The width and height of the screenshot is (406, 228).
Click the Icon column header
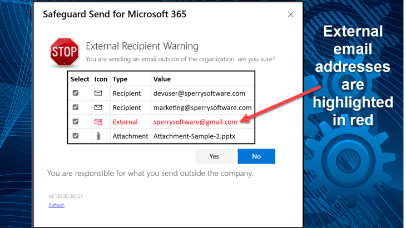(100, 80)
